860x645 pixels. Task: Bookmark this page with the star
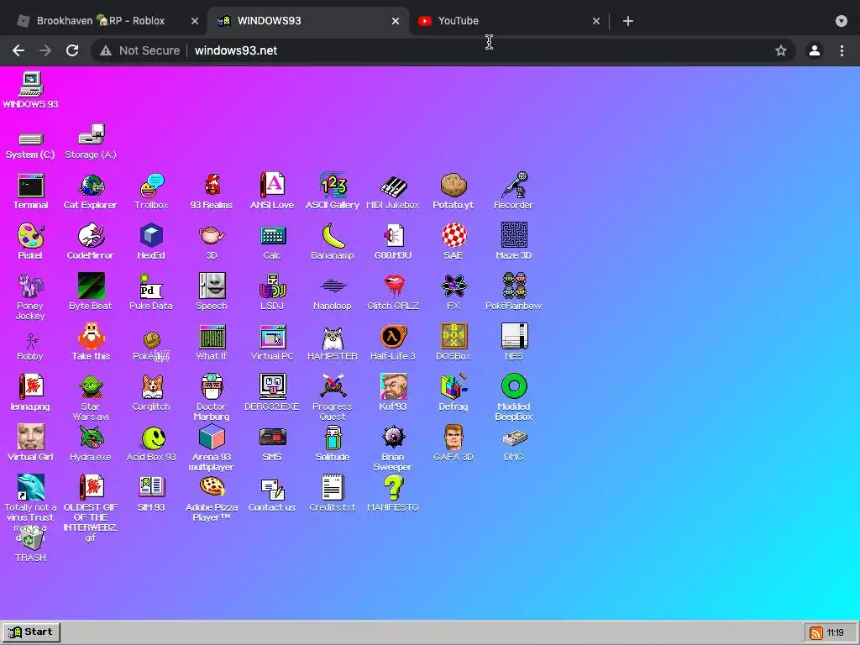[781, 50]
